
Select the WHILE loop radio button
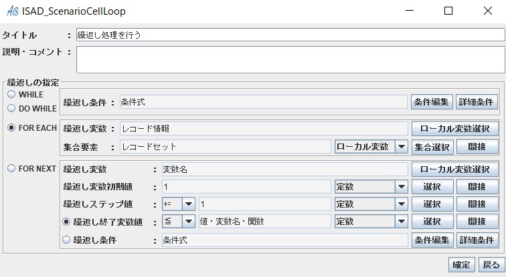tap(11, 94)
